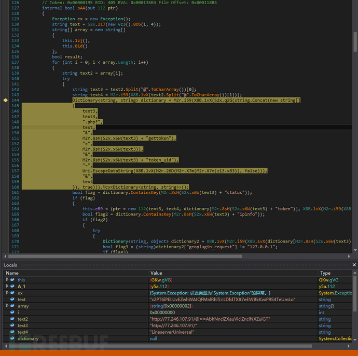Expand the 'this' variable in Locals
Viewport: 358px width, 356px height.
point(7,279)
